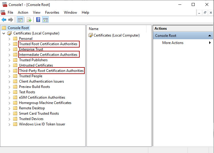The width and height of the screenshot is (214, 153).
Task: Expand More Actions submenu arrow
Action: 210,43
